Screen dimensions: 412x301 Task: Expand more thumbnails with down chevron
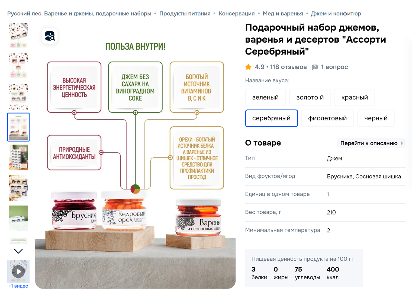pos(18,251)
